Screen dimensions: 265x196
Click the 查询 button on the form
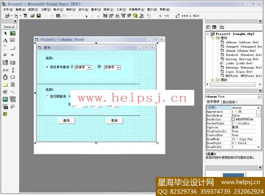click(x=66, y=120)
